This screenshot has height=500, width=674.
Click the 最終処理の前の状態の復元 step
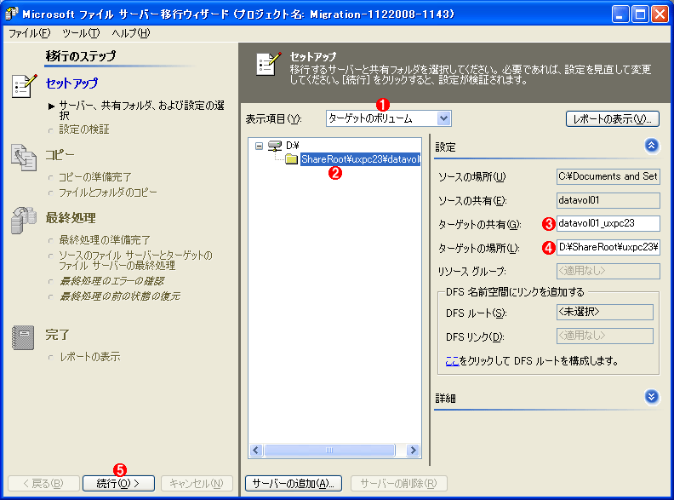(119, 296)
